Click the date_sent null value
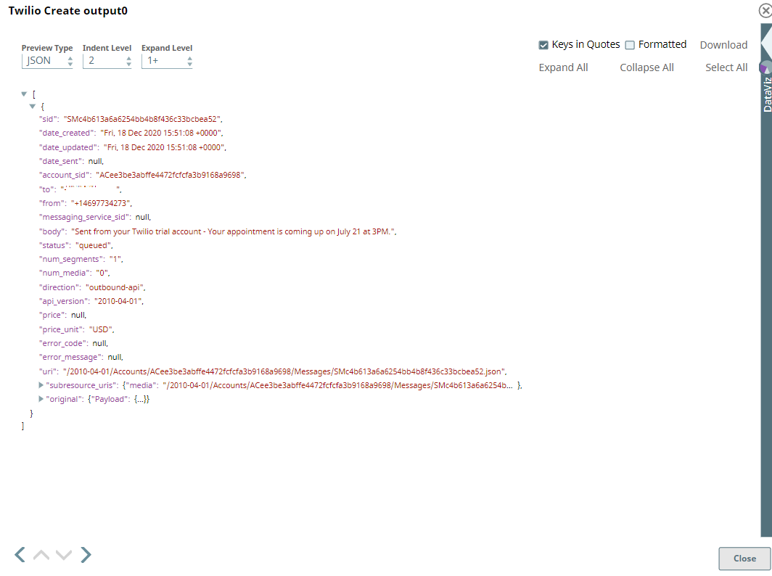 tap(96, 161)
